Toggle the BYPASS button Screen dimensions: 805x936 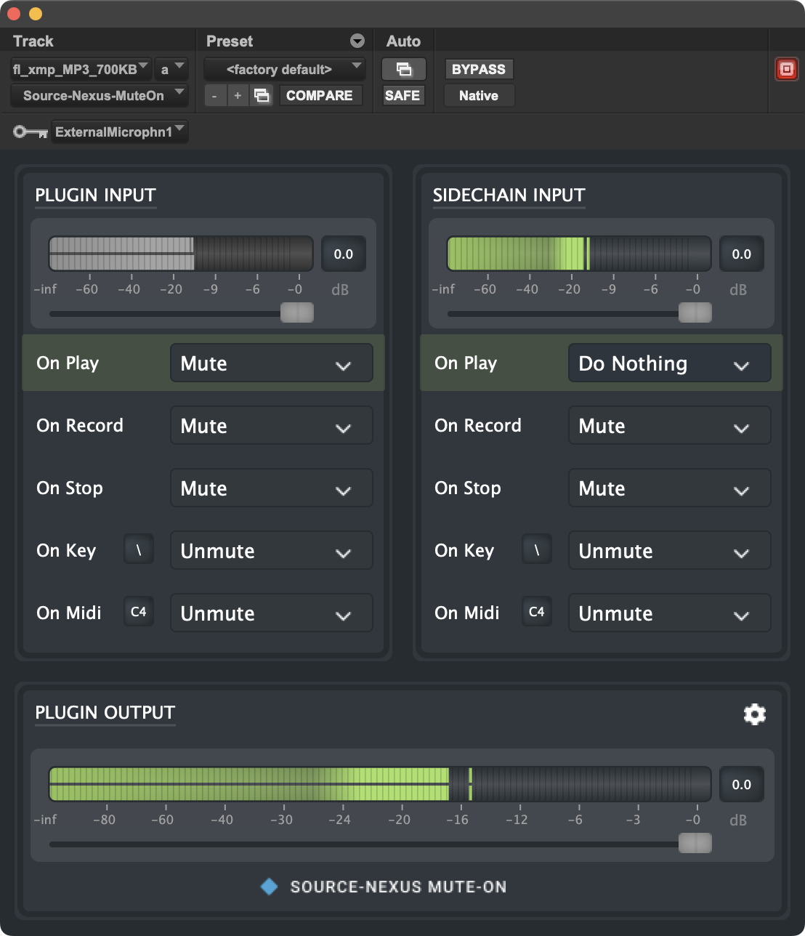pyautogui.click(x=478, y=70)
